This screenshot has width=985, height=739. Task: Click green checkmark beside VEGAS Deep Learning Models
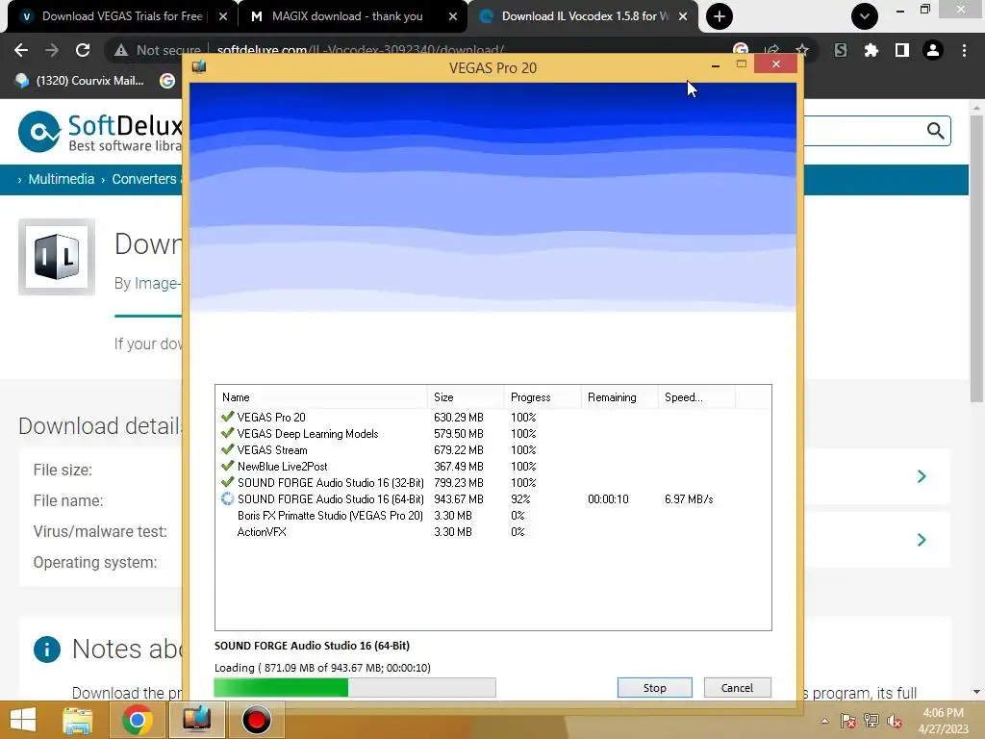pos(227,433)
